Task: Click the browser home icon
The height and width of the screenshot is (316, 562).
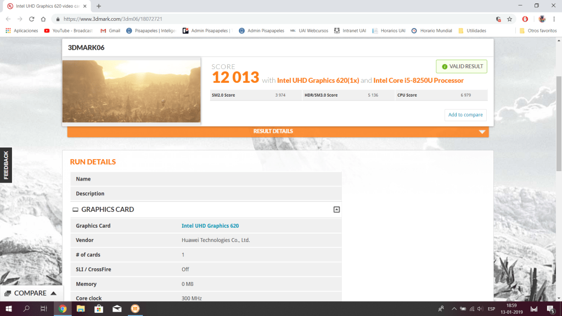Action: coord(43,19)
